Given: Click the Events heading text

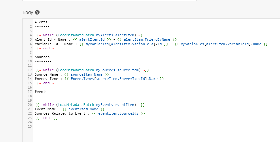Looking at the screenshot, I should click(x=41, y=92).
